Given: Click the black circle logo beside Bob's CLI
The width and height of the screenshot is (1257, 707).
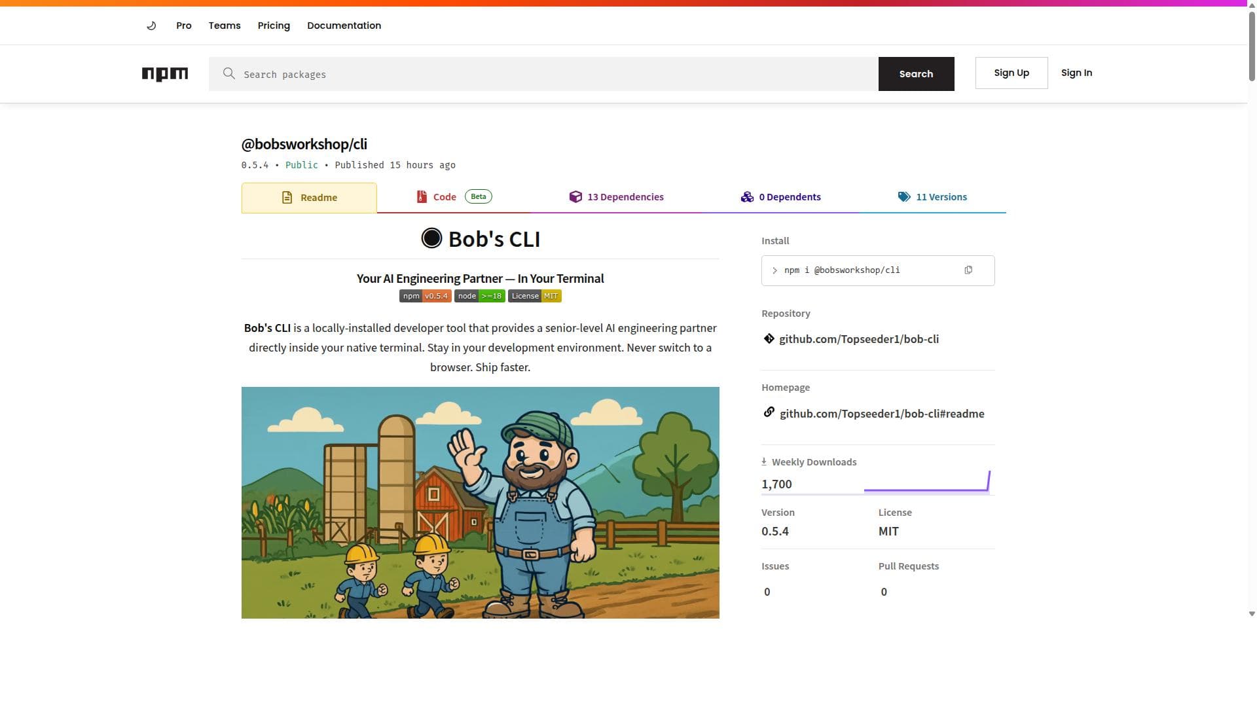Looking at the screenshot, I should click(431, 238).
